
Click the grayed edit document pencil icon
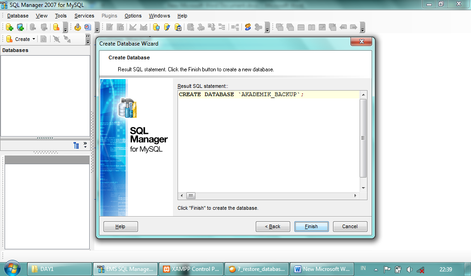pos(109,27)
